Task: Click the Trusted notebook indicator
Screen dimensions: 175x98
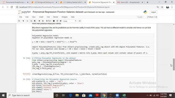Action: 140,17
